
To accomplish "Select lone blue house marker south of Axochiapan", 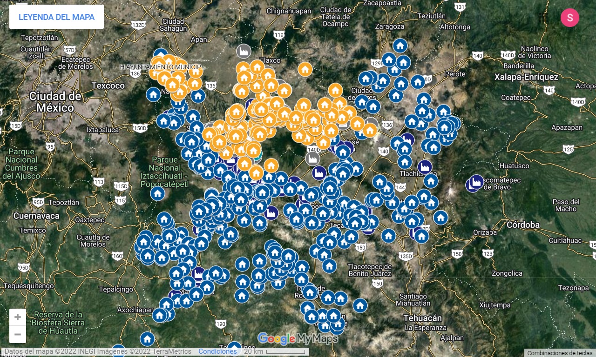I will [147, 339].
